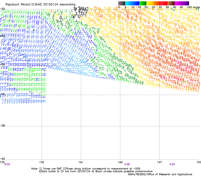The image size is (201, 176).
Task: Click the 135 longitude axis label
Action: click(x=2, y=162)
